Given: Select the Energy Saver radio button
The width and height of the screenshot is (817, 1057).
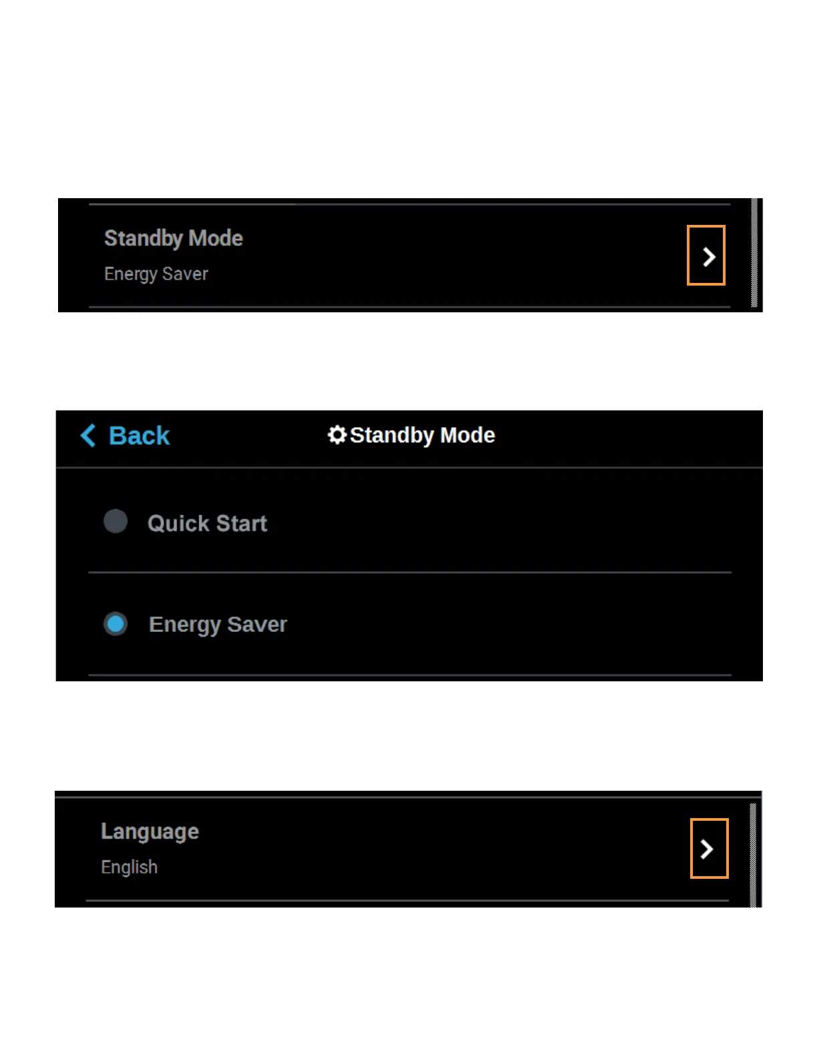Looking at the screenshot, I should click(115, 624).
